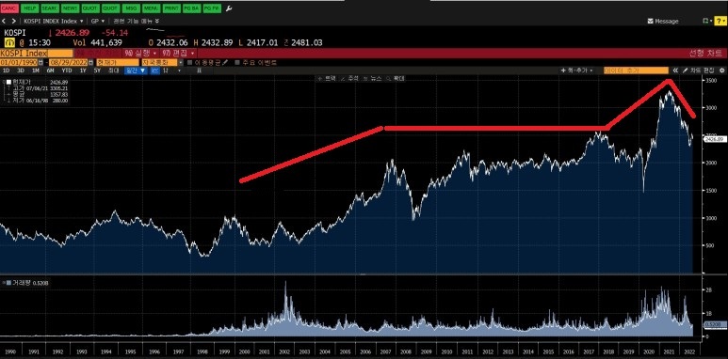Open the start date calendar picker icon

40,63
